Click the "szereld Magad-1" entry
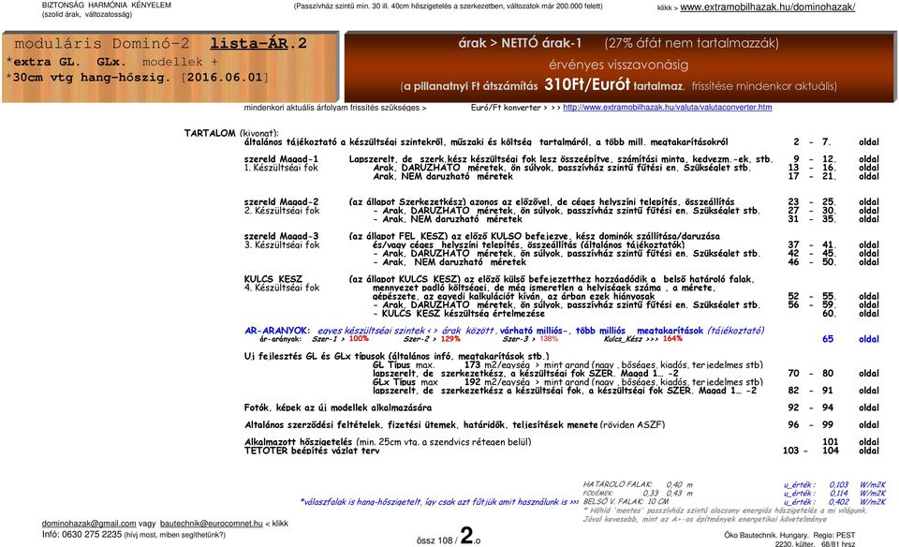The height and width of the screenshot is (547, 899). 281,159
